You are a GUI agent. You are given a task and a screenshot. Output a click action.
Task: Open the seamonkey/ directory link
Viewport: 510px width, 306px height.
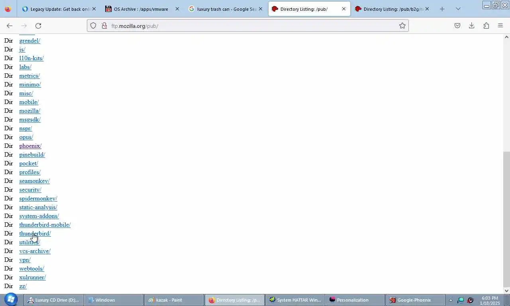coord(34,181)
